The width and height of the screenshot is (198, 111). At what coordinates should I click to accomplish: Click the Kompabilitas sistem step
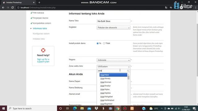42,23
